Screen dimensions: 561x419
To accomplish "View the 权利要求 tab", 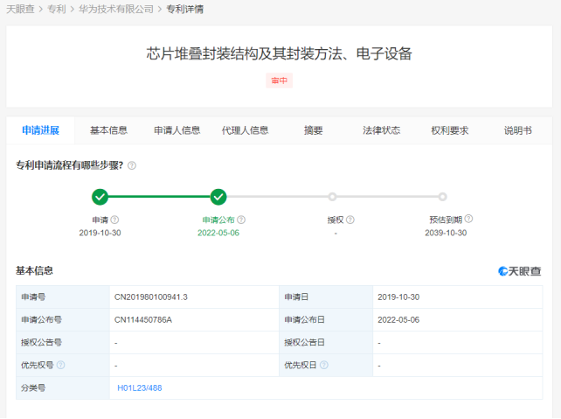I will (450, 130).
